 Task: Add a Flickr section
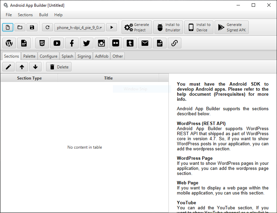pyautogui.click(x=116, y=43)
